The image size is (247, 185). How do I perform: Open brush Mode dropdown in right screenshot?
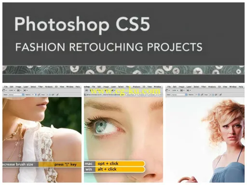click(179, 95)
